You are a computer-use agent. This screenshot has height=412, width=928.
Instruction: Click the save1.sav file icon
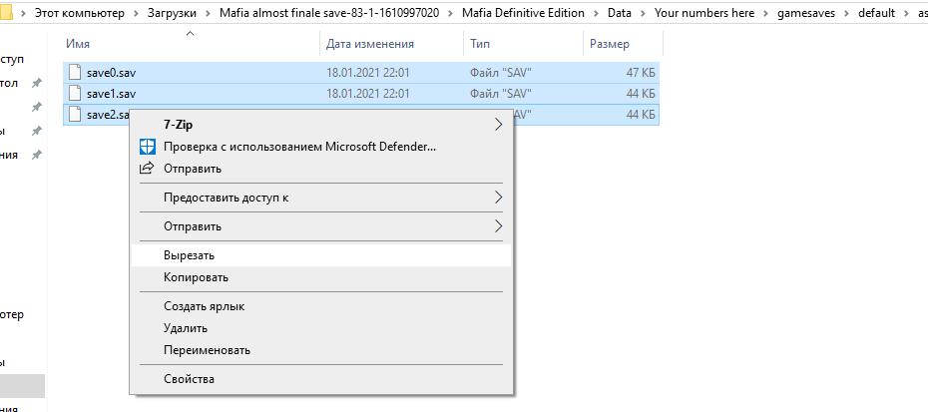pyautogui.click(x=76, y=94)
